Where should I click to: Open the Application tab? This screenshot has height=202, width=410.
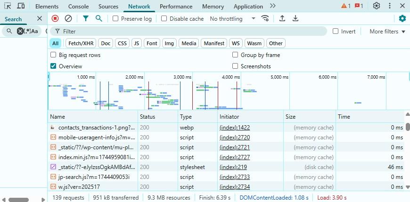(x=248, y=7)
